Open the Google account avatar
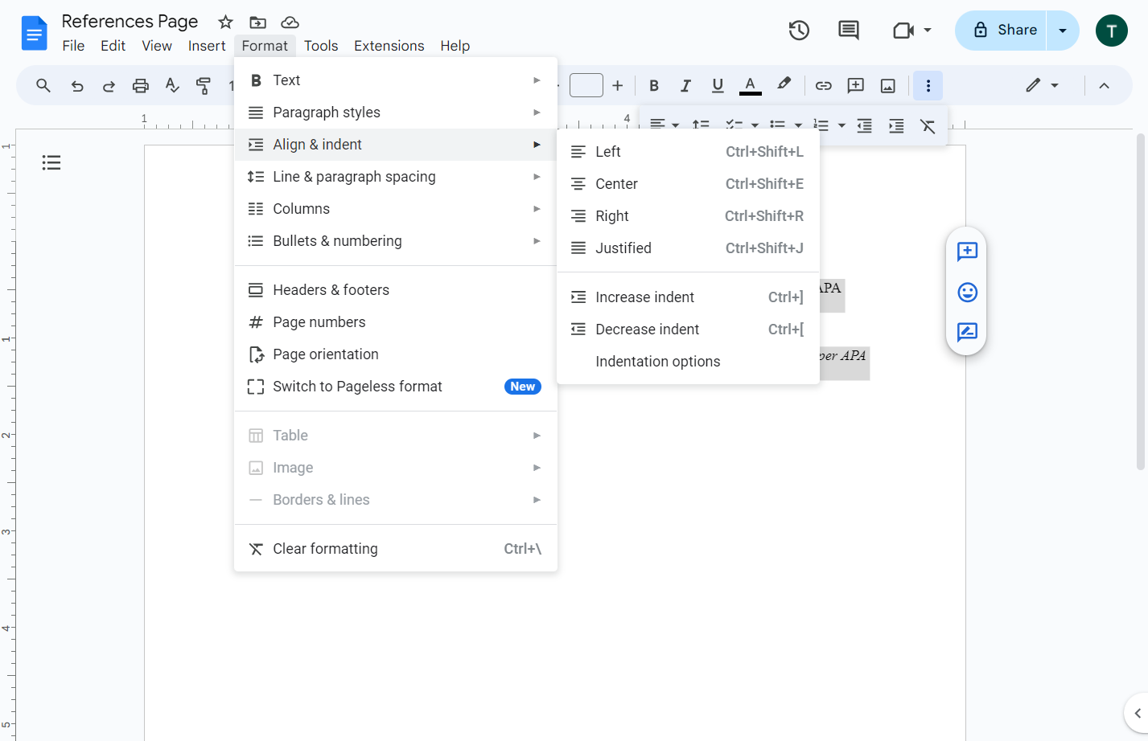 pos(1112,31)
